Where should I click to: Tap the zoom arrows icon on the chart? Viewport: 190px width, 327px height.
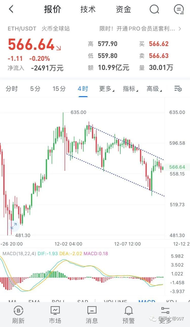(14, 226)
